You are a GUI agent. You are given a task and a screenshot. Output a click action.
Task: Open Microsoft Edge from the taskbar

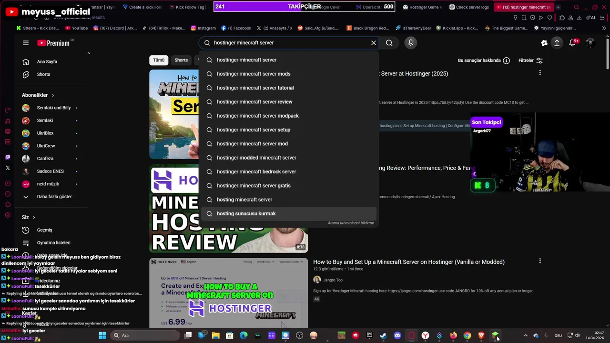[244, 335]
